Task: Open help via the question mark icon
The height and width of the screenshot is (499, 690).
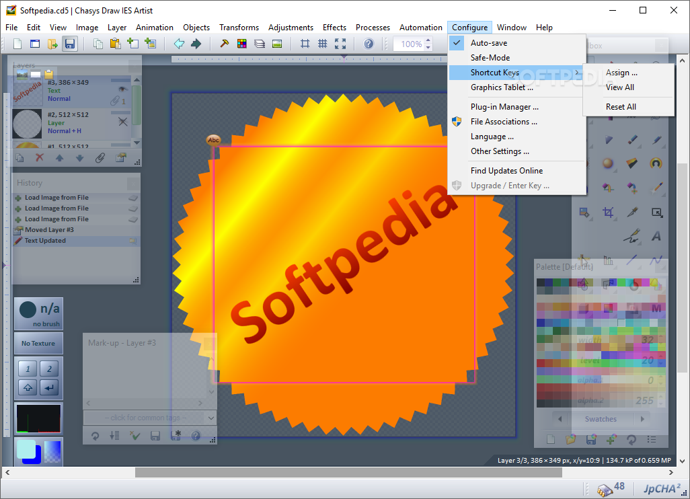Action: tap(369, 44)
